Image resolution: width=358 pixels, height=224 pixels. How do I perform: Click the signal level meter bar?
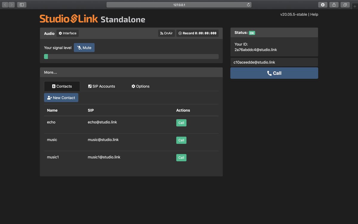131,56
